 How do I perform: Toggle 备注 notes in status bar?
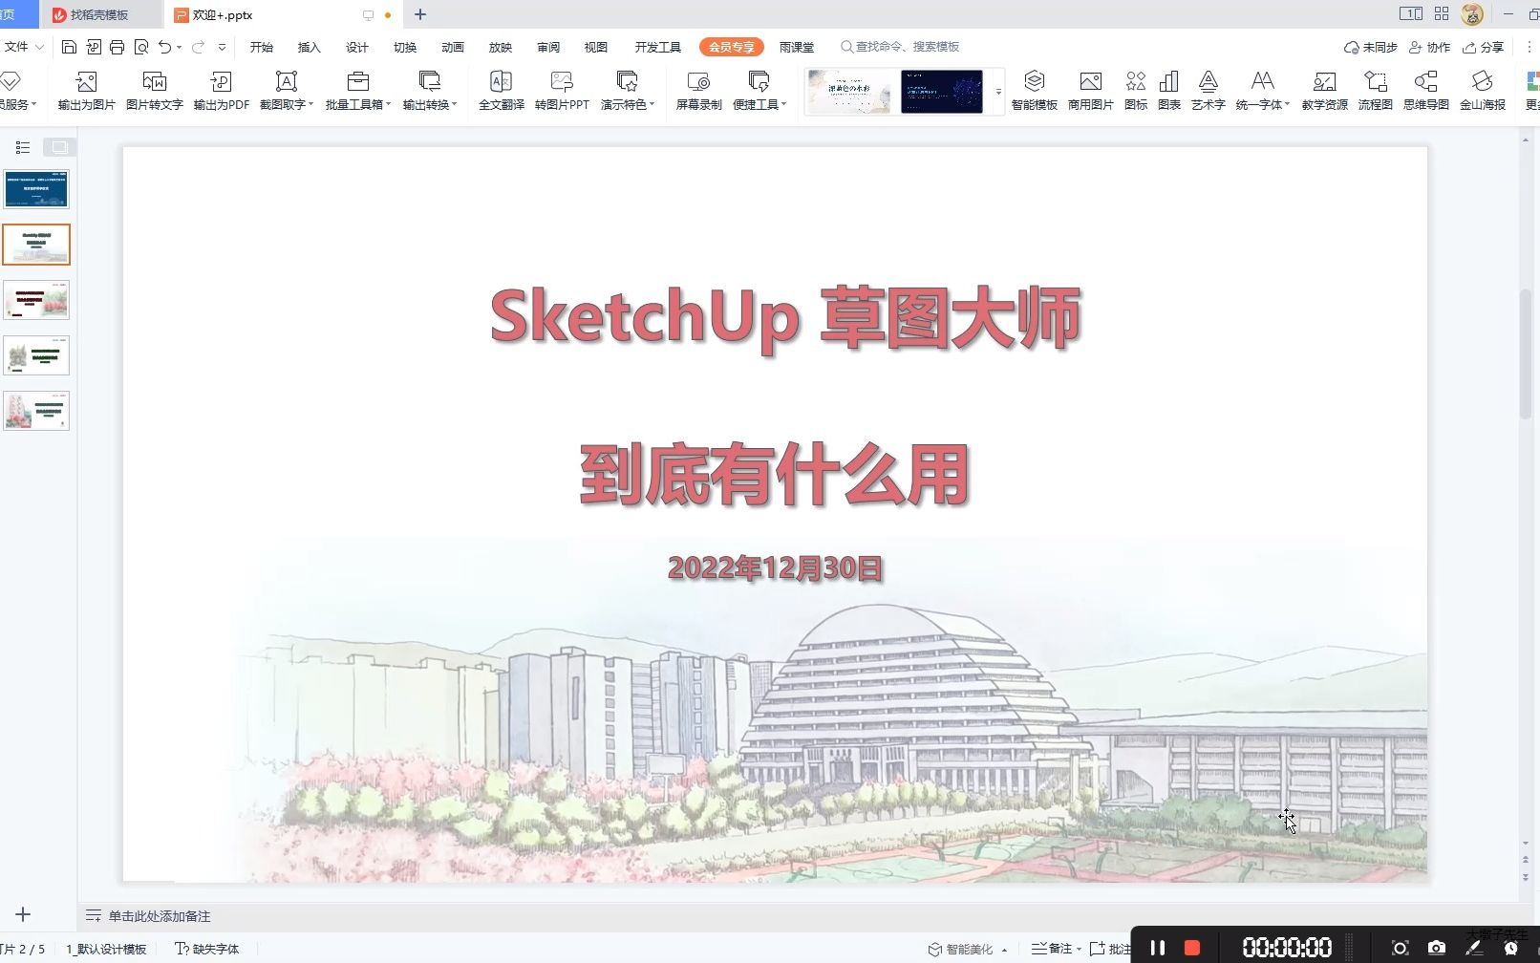[1052, 949]
